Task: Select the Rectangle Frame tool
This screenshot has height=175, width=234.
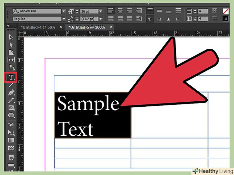Action: click(x=11, y=108)
